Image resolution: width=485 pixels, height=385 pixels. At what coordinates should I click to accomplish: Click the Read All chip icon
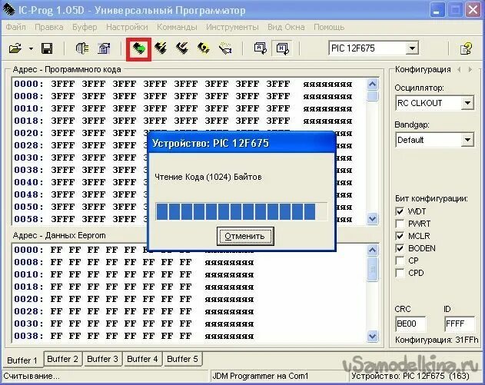[139, 48]
